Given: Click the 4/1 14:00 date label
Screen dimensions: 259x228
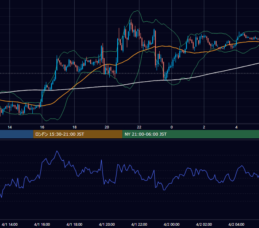Looking at the screenshot, I should [x=10, y=224].
